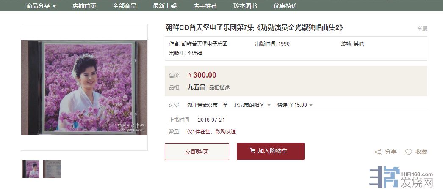Go to 店铺首页 in the navigation bar
This screenshot has width=443, height=193.
(84, 6)
